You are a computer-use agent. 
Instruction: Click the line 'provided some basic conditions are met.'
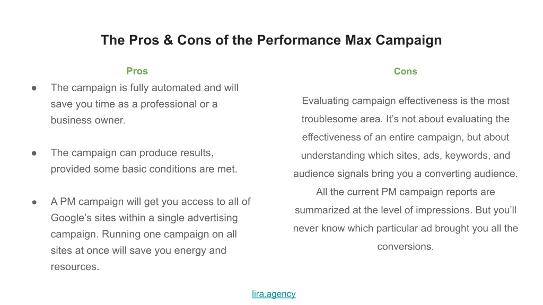144,169
